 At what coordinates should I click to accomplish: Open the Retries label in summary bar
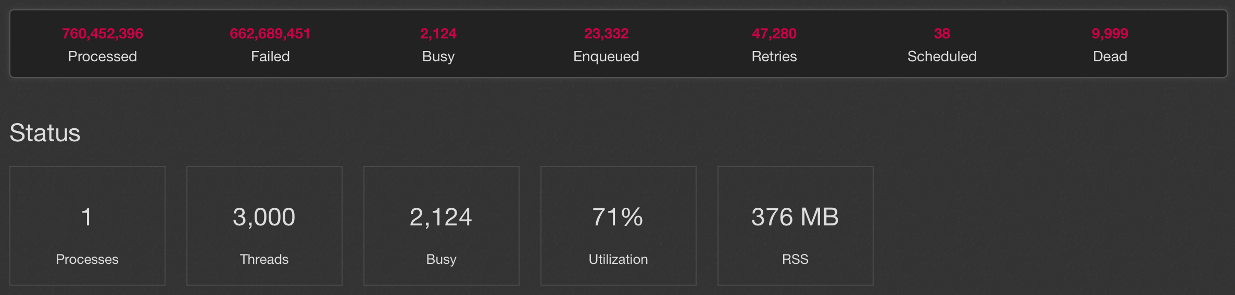coord(774,56)
